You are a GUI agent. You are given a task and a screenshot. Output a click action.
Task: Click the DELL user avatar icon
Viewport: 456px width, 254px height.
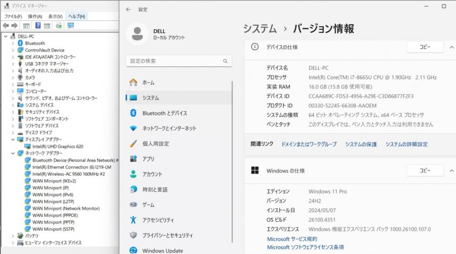click(137, 34)
